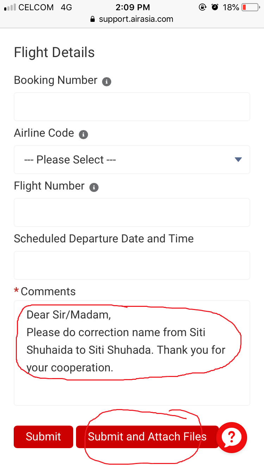
Task: Open the Booking Number info icon
Action: 107,81
